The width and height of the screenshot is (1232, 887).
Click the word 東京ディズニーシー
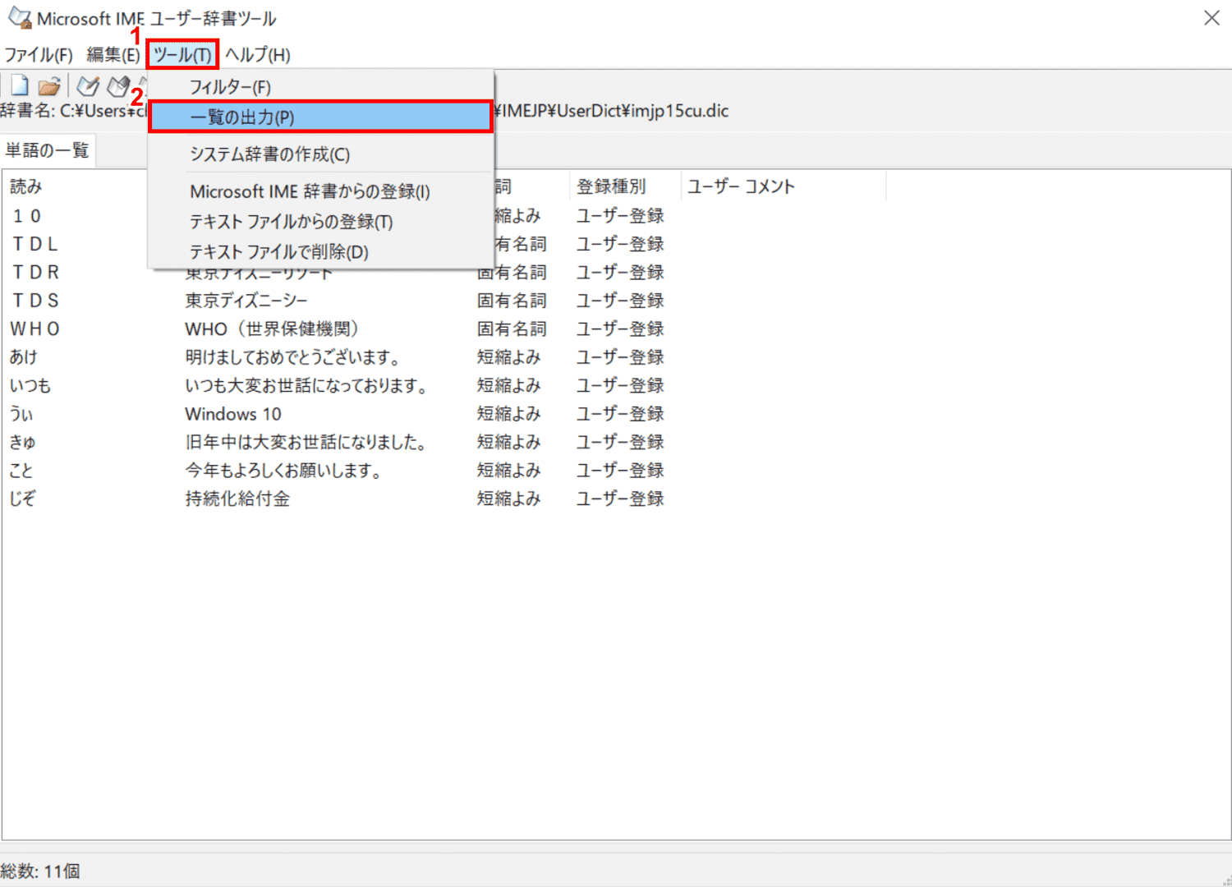(x=246, y=301)
